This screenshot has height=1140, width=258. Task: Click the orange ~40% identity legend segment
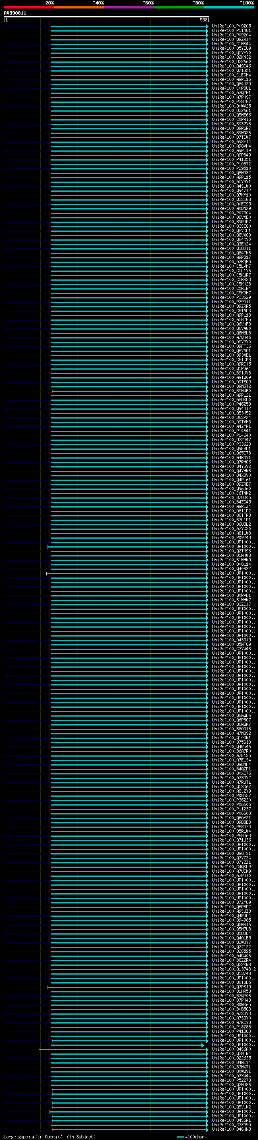(x=79, y=7)
